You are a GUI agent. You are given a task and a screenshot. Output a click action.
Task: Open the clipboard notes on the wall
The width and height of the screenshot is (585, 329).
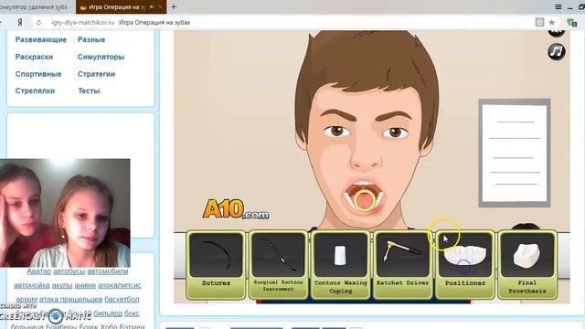click(x=515, y=153)
